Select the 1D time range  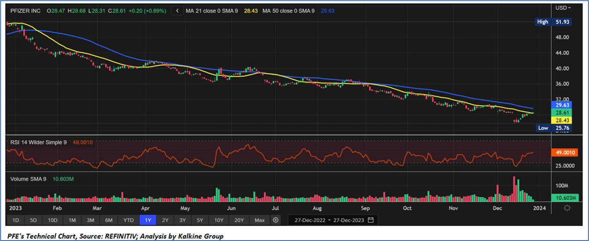click(x=15, y=220)
